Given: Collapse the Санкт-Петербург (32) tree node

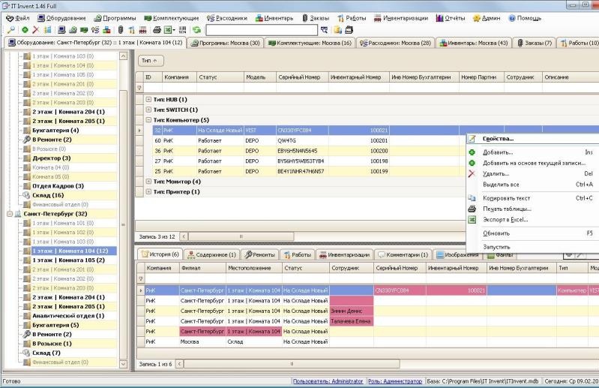Looking at the screenshot, I should [x=10, y=214].
